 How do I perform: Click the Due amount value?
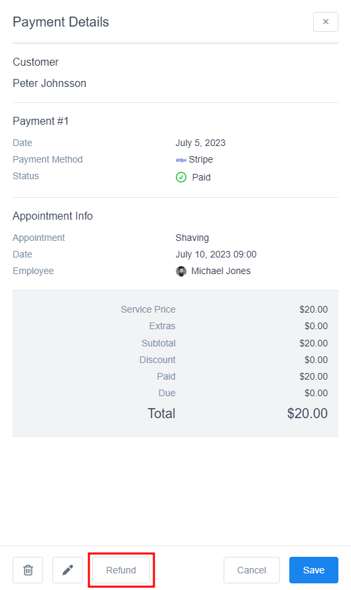pyautogui.click(x=316, y=393)
